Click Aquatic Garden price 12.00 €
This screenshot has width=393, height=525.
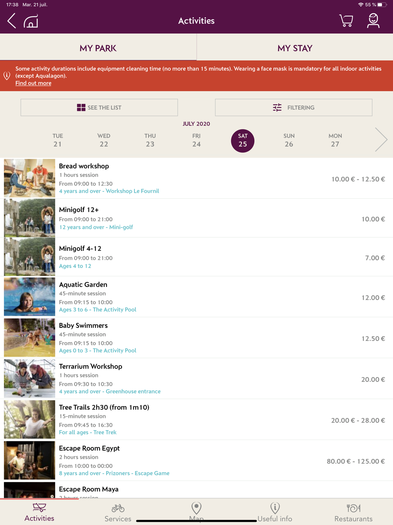pos(373,298)
